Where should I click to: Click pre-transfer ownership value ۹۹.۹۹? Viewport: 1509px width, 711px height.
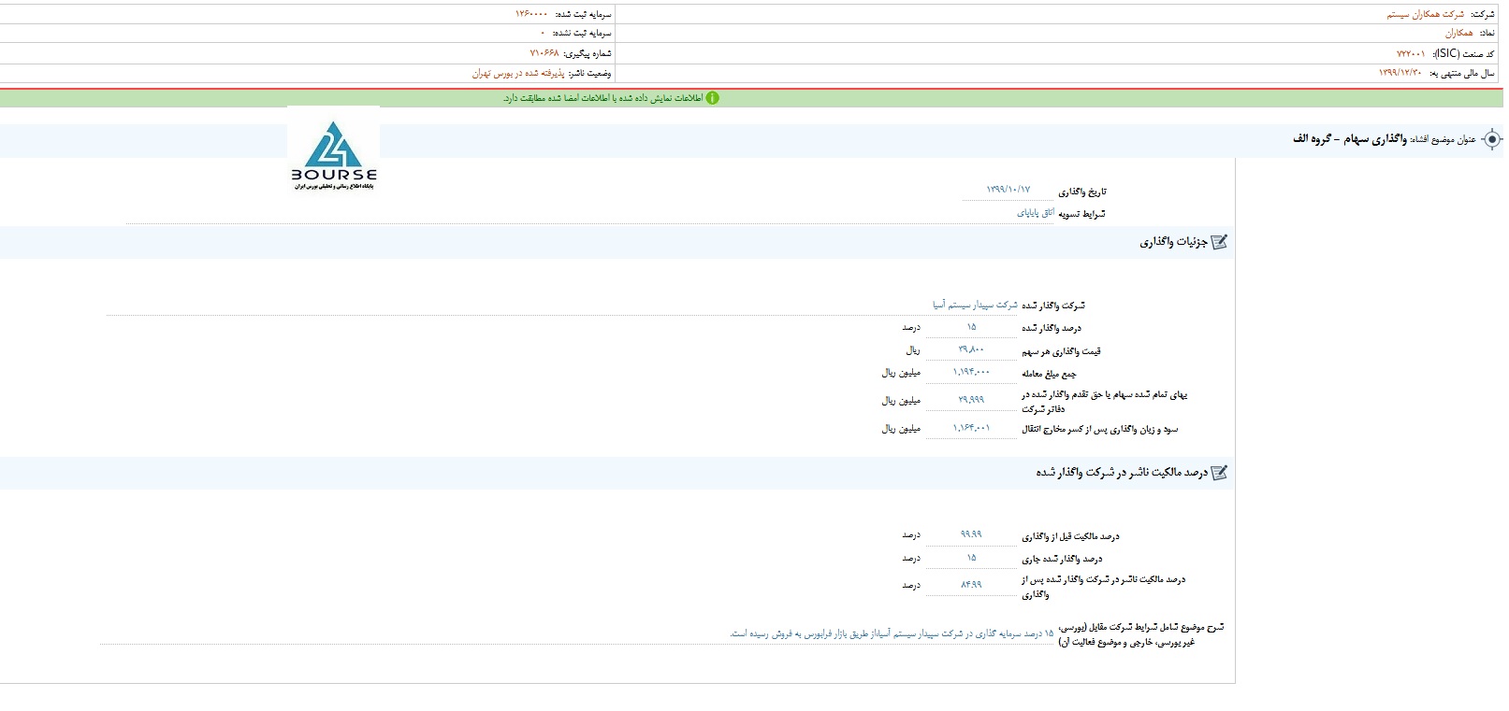point(971,534)
